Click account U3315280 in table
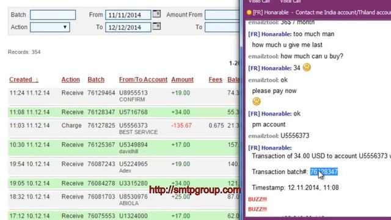Screen dimensions: 391x220 tap(133, 183)
